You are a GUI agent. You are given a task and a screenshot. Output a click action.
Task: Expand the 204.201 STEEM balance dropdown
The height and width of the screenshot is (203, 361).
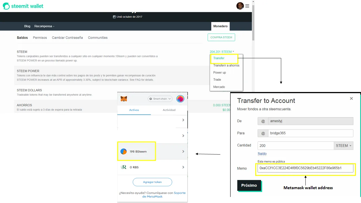point(222,52)
